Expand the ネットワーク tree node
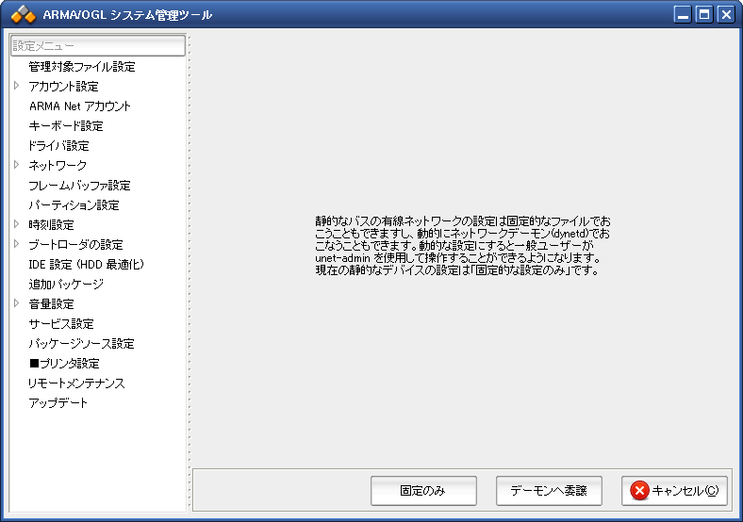Image resolution: width=743 pixels, height=522 pixels. point(16,165)
